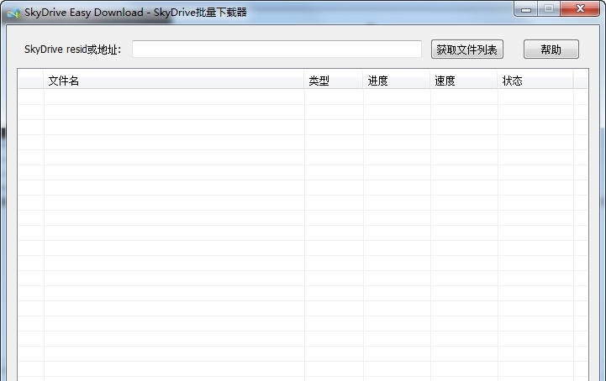Click the maximize button in title bar
This screenshot has height=381, width=606.
(549, 9)
